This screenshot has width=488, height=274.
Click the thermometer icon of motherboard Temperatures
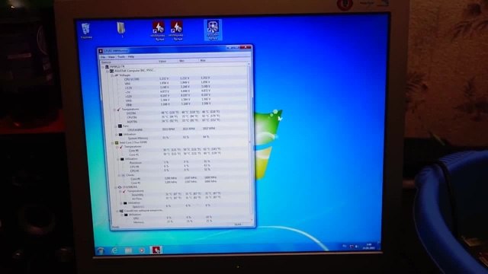[x=119, y=110]
